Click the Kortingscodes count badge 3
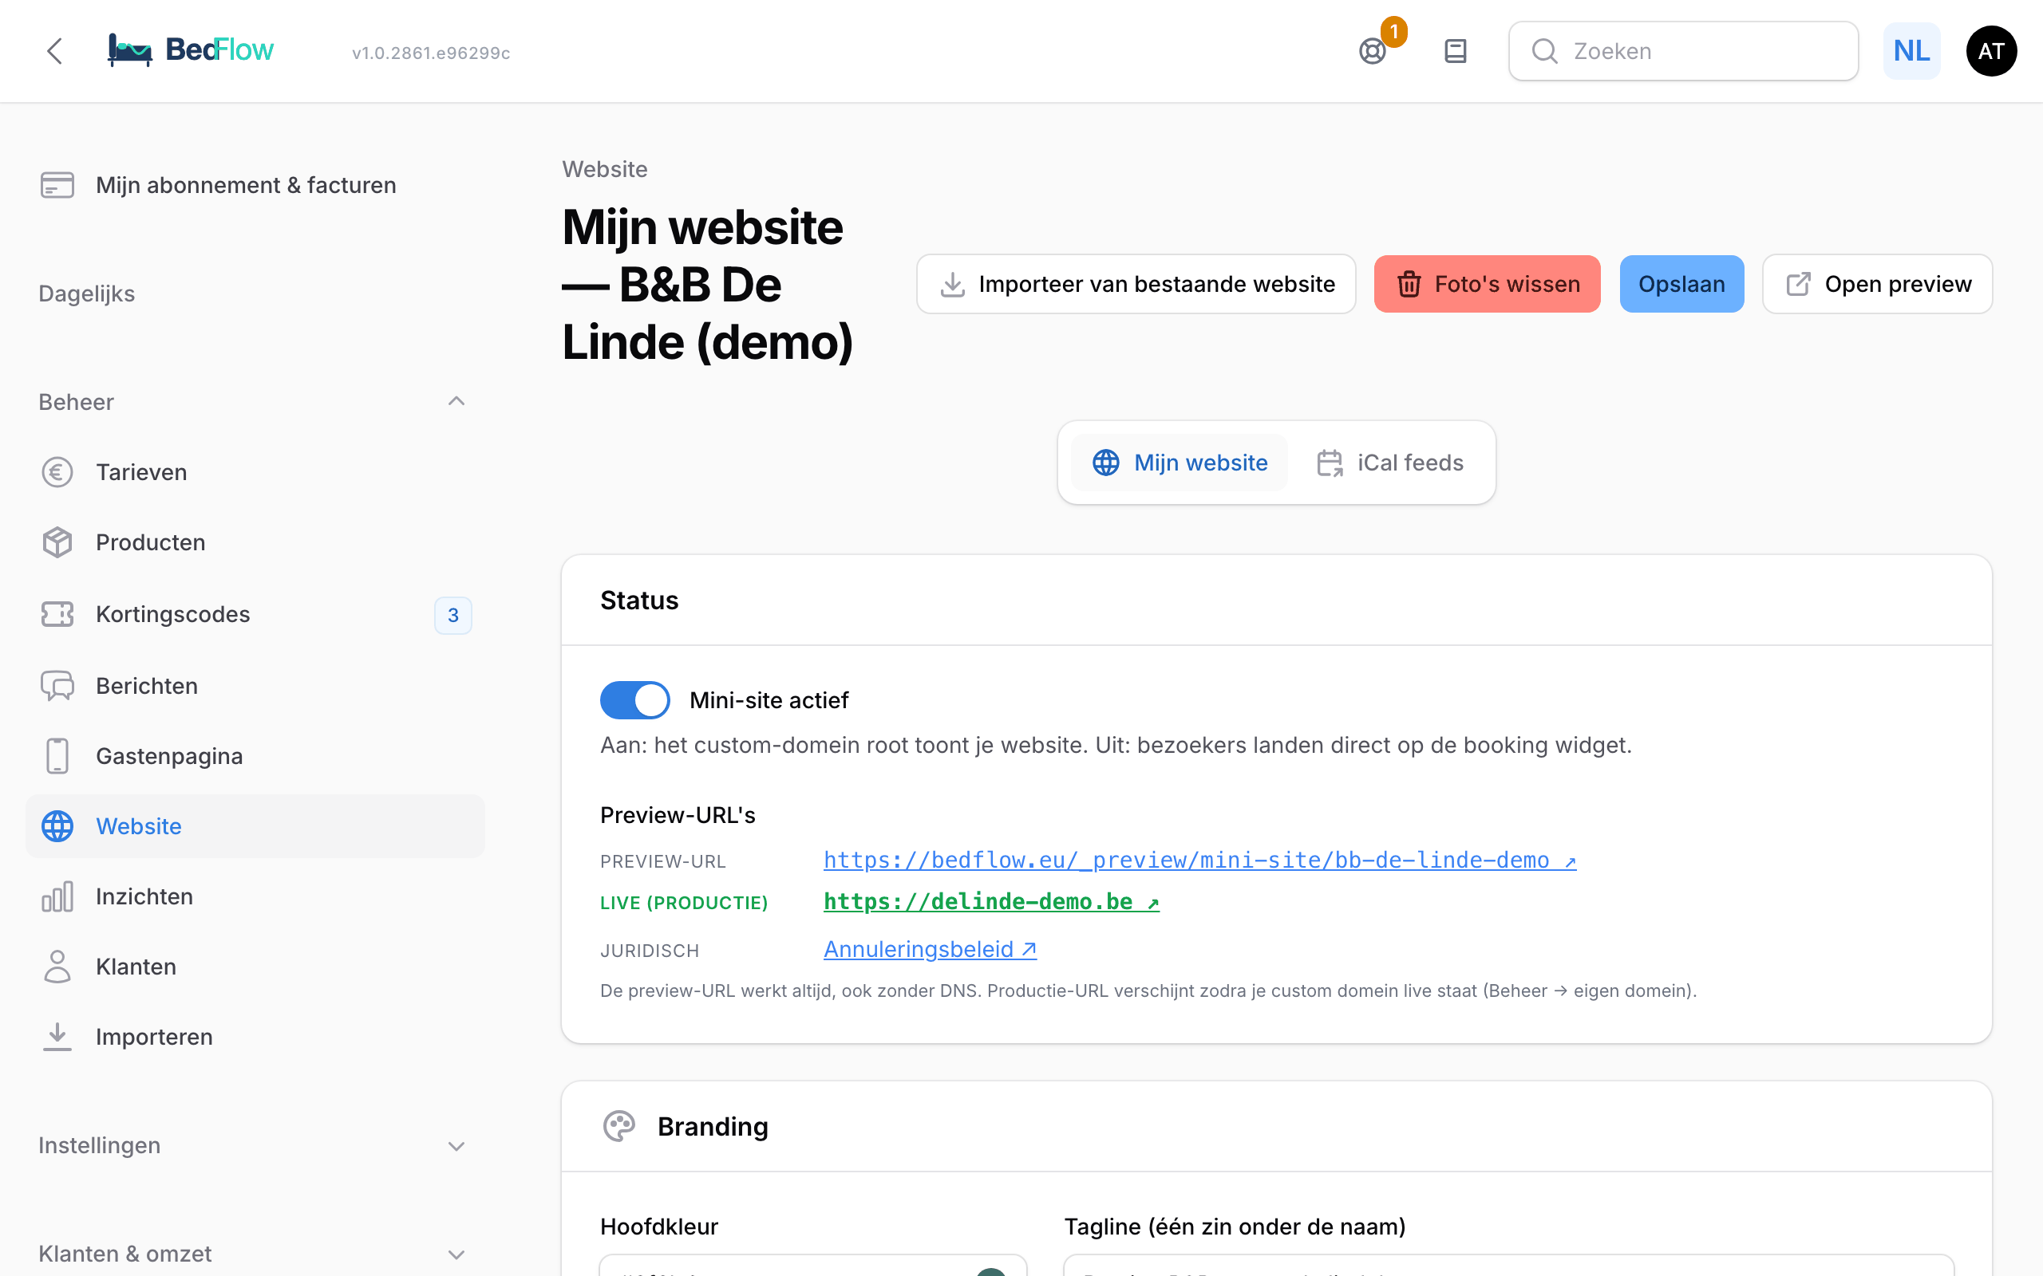Viewport: 2043px width, 1276px height. (x=453, y=615)
